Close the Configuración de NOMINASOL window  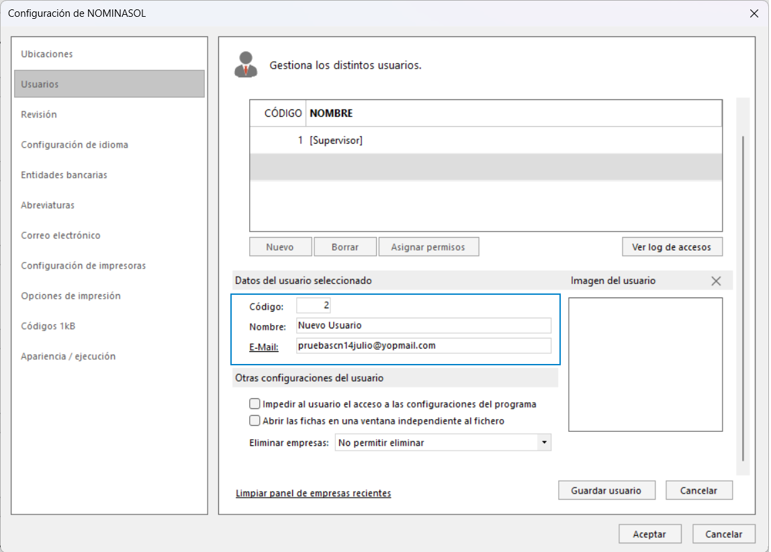[754, 13]
